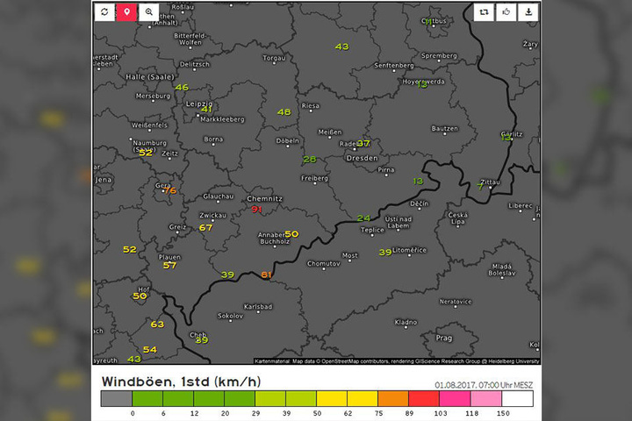This screenshot has width=632, height=421.
Task: Click the Karlsbad city label
Action: [258, 307]
